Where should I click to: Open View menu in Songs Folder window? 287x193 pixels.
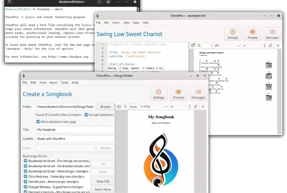[43, 83]
